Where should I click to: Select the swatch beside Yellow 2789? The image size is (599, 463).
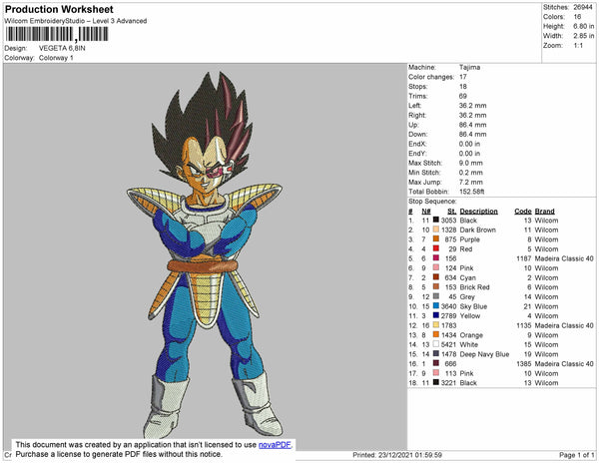[436, 315]
